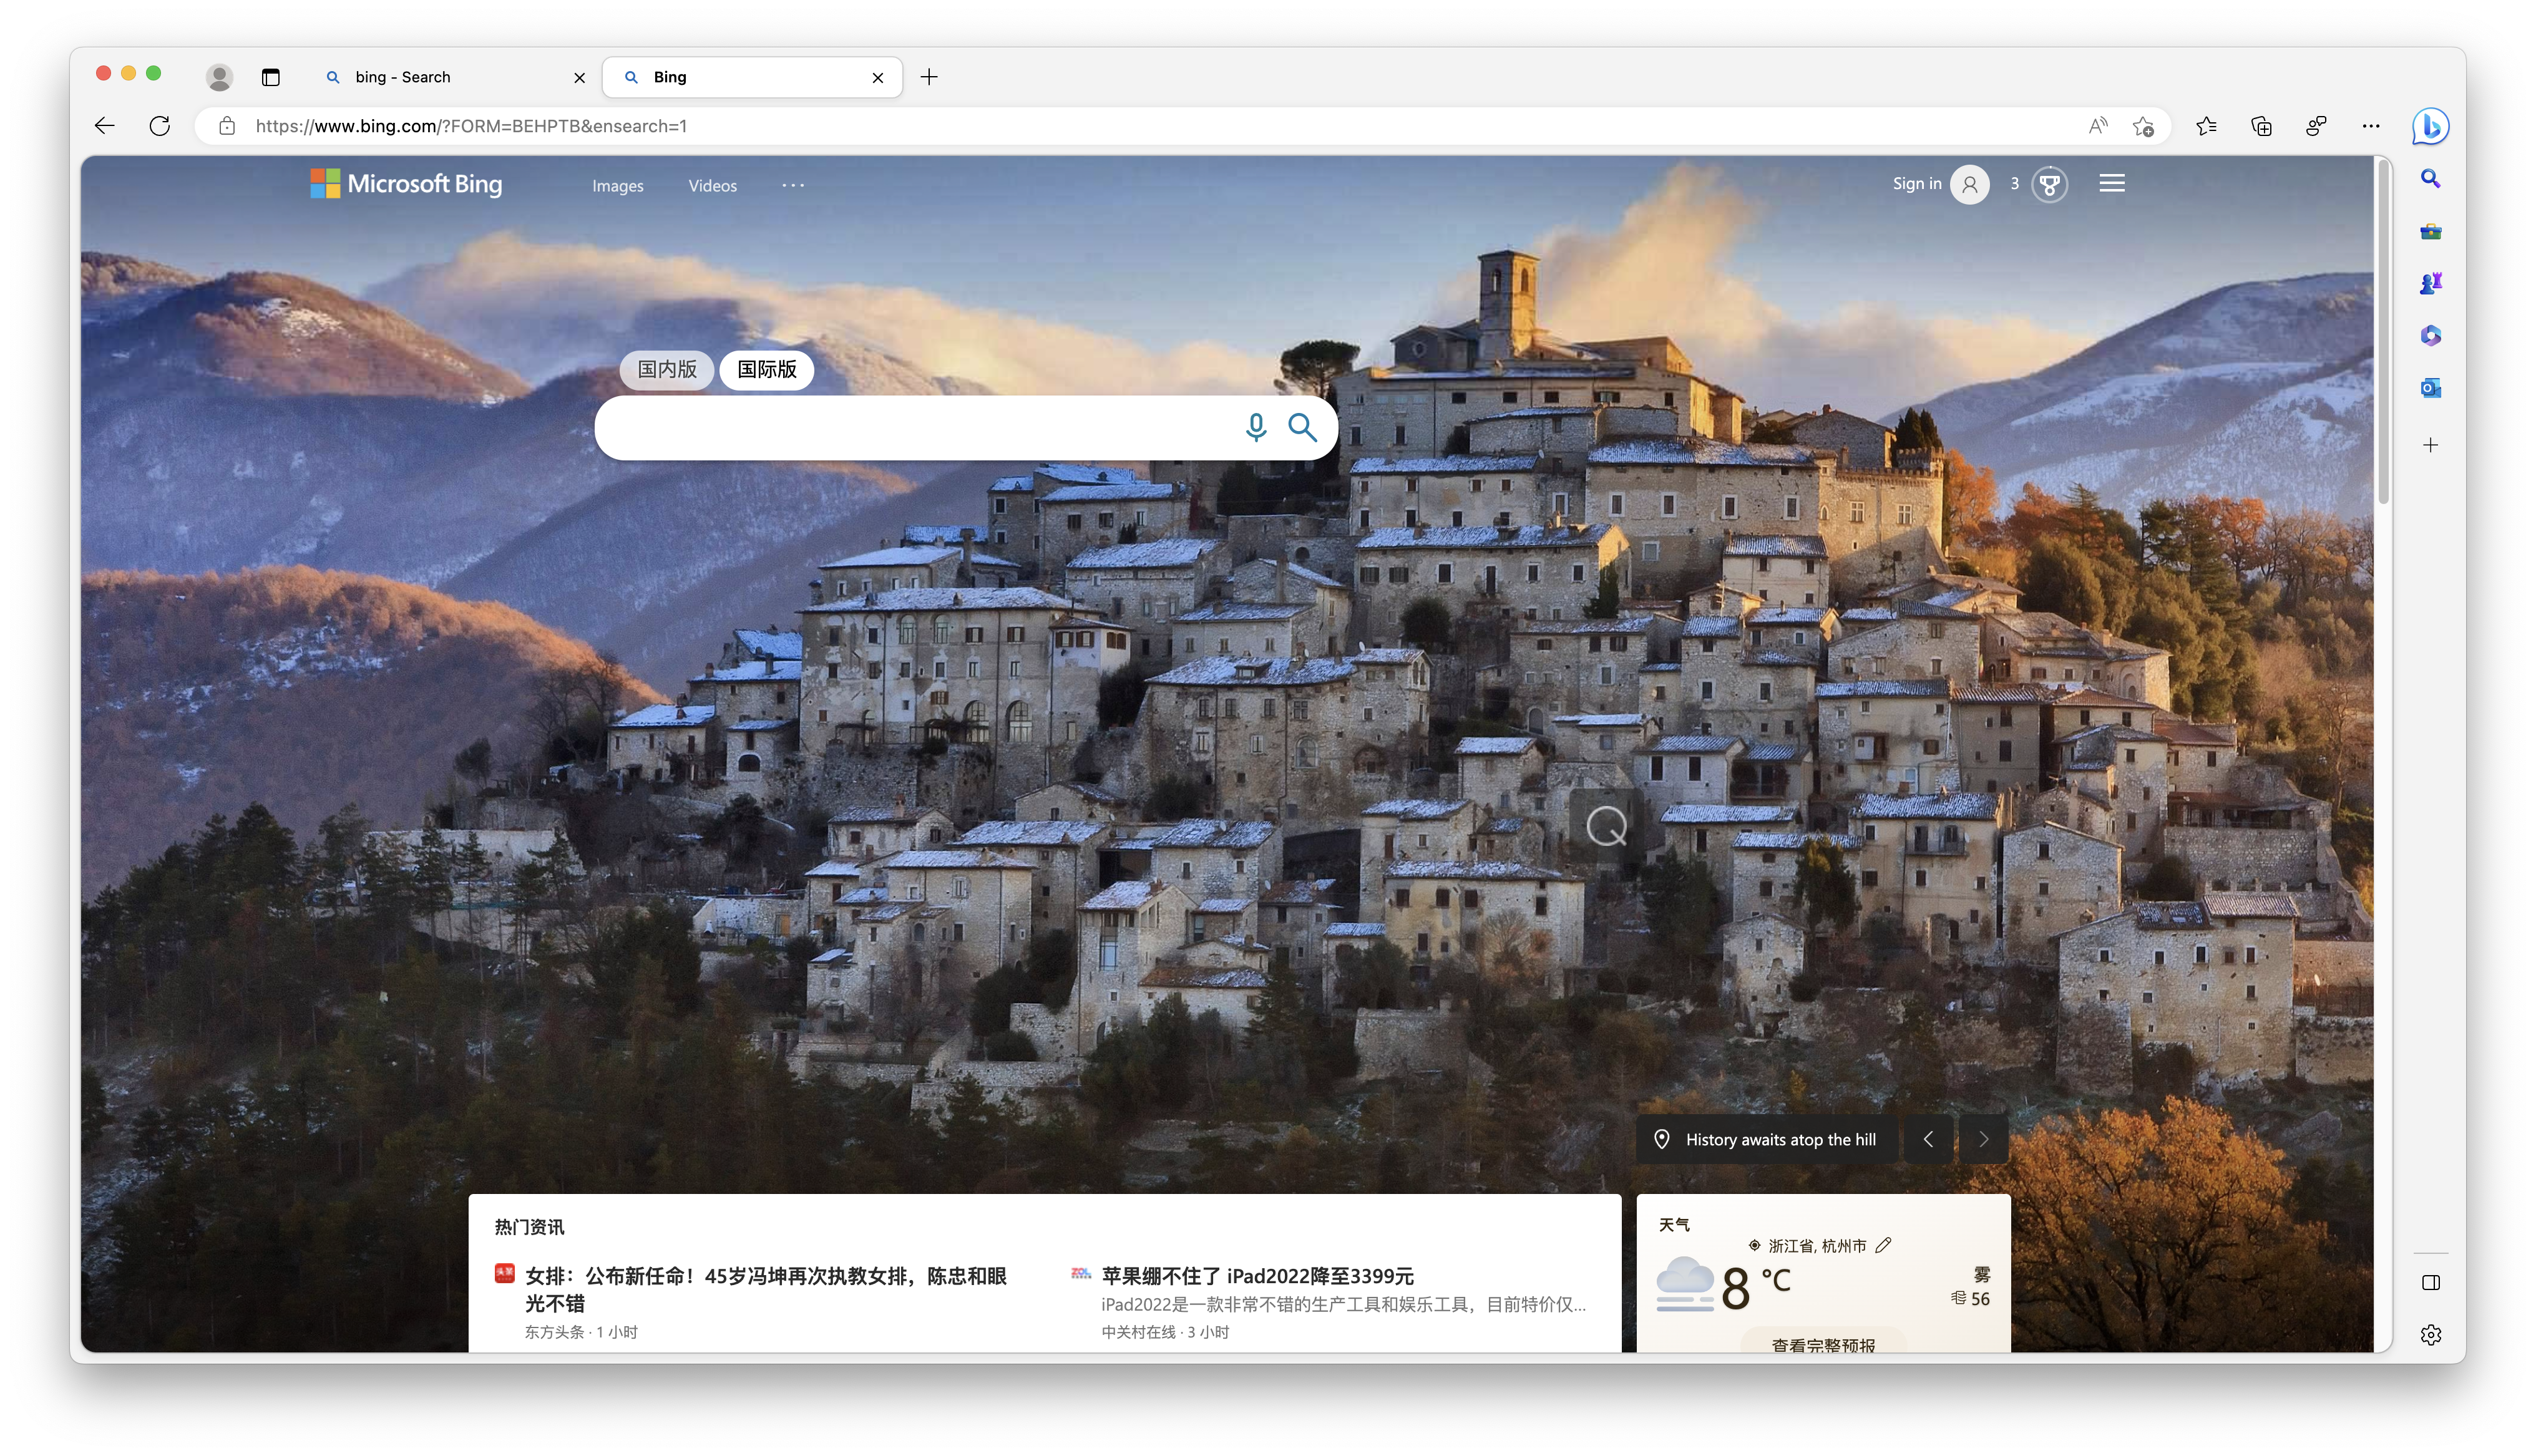Open the Images menu item
2536x1456 pixels.
(x=617, y=186)
